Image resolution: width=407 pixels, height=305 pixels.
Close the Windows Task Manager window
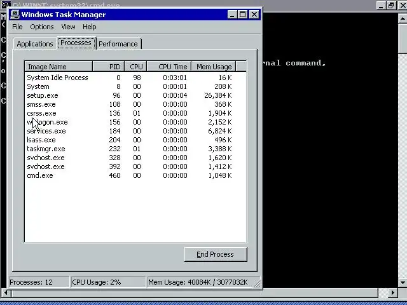254,15
